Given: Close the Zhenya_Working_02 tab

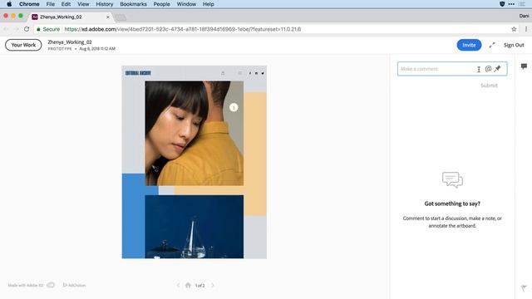Looking at the screenshot, I should tap(108, 17).
